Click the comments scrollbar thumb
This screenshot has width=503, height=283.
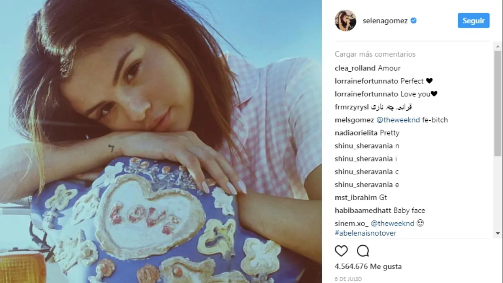(498, 103)
